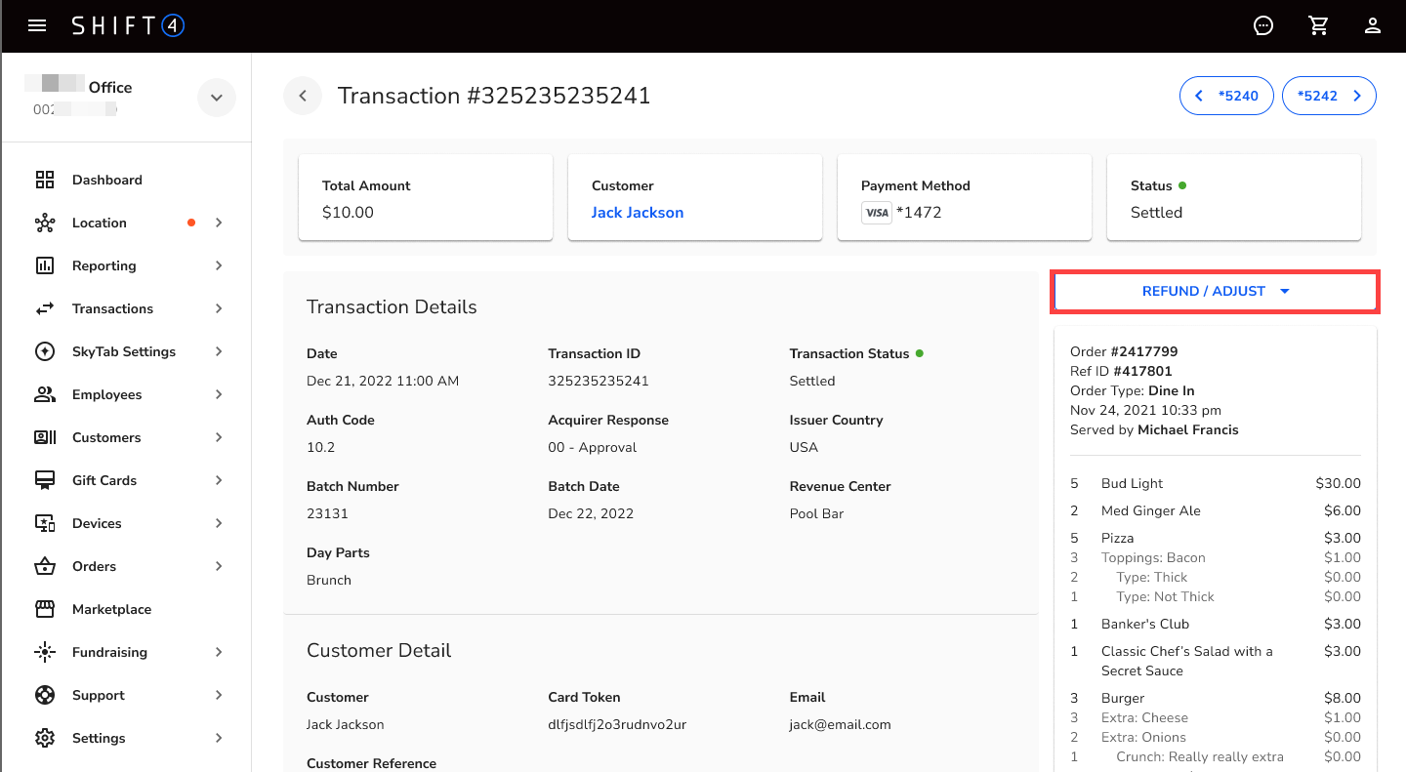This screenshot has width=1406, height=772.
Task: Open the REFUND / ADJUST dropdown
Action: [1214, 290]
